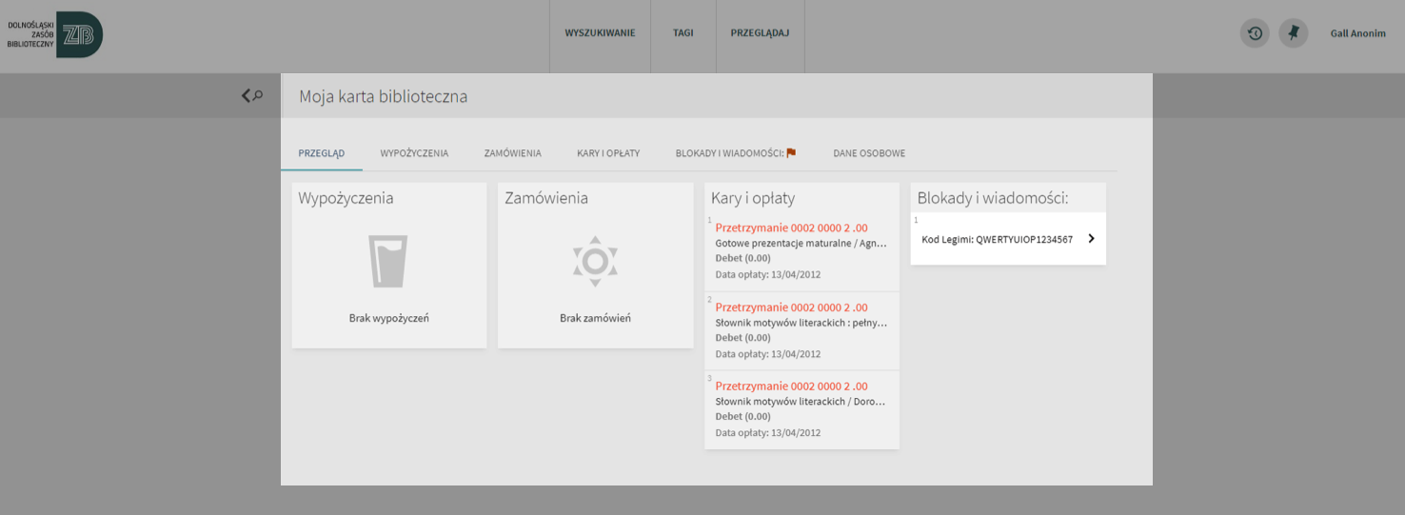This screenshot has width=1405, height=515.
Task: Switch to the Wypożyczenia tab
Action: tap(414, 153)
